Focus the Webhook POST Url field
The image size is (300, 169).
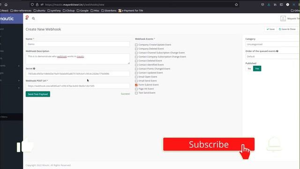[x=77, y=86]
